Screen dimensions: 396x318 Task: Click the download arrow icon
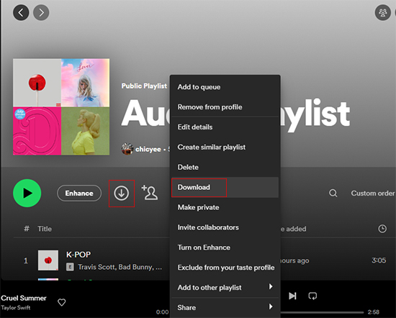point(122,194)
